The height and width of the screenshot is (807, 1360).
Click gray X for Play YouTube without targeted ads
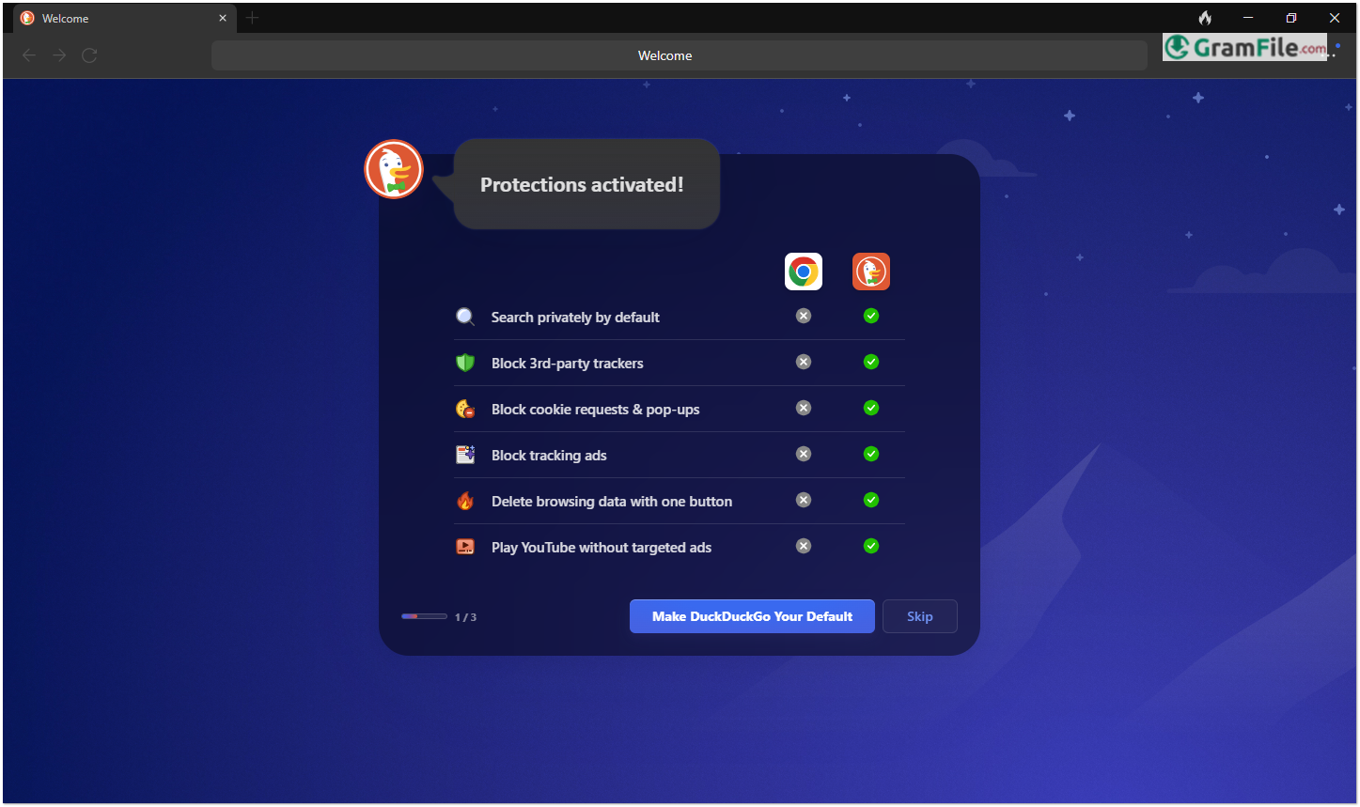point(804,546)
